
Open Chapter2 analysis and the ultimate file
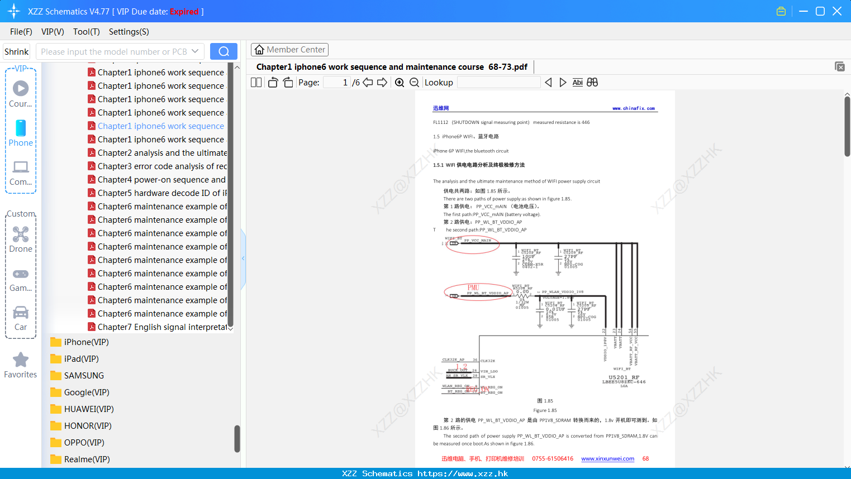click(x=158, y=153)
